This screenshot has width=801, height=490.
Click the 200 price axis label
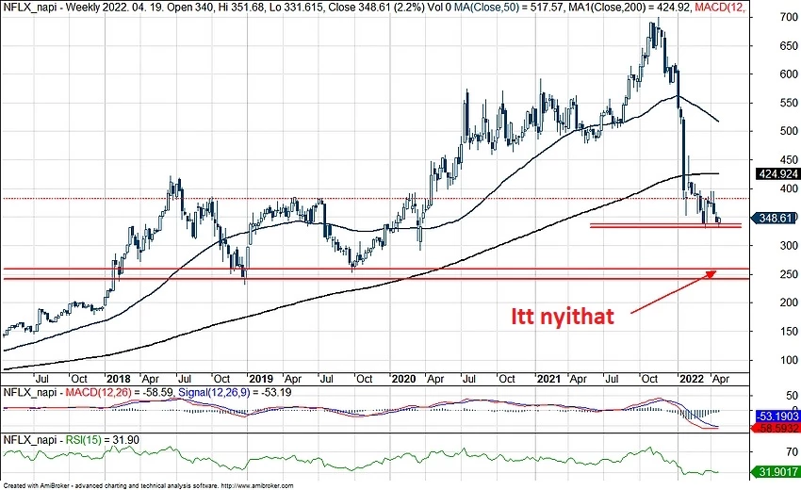click(x=789, y=302)
